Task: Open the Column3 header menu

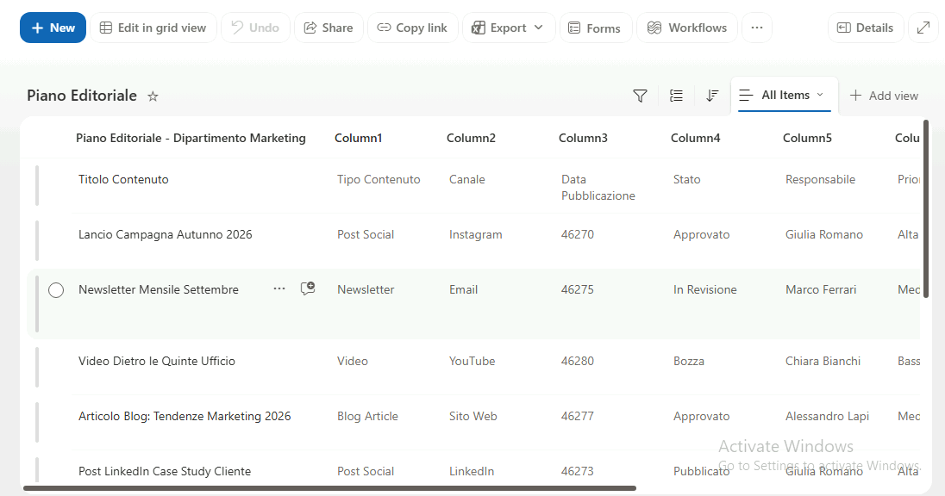Action: click(x=583, y=138)
